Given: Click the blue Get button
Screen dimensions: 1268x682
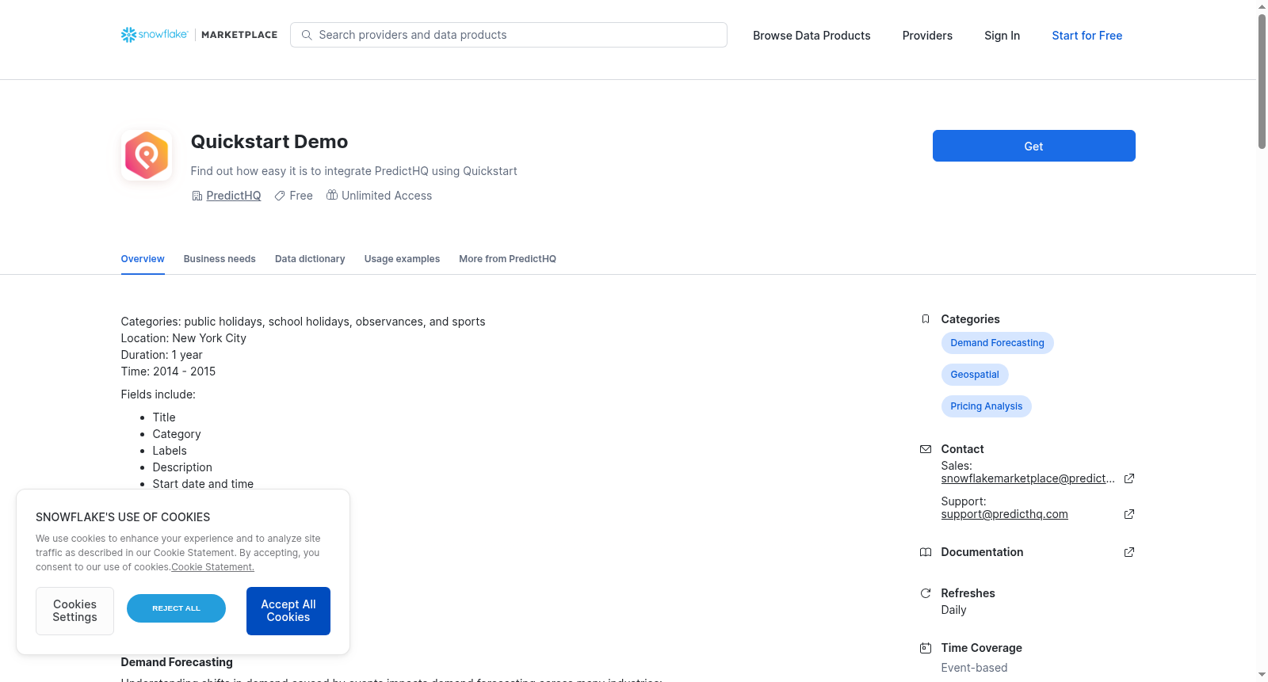Looking at the screenshot, I should pos(1033,146).
